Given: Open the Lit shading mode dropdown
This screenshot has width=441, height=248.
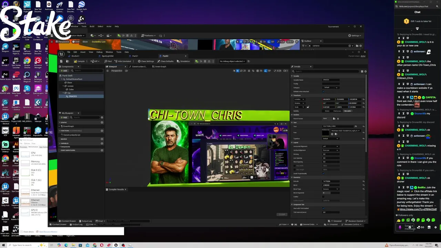Looking at the screenshot, I should [126, 71].
